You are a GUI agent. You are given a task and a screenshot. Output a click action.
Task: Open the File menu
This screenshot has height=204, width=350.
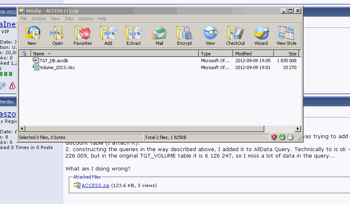point(23,19)
